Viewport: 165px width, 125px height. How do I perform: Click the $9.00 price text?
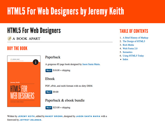pos(56,92)
